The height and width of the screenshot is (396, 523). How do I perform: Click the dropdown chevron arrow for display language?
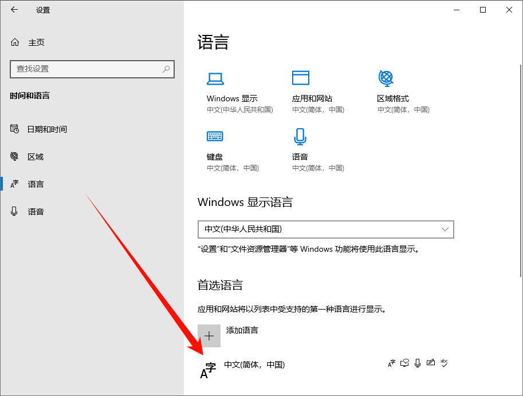pos(445,229)
